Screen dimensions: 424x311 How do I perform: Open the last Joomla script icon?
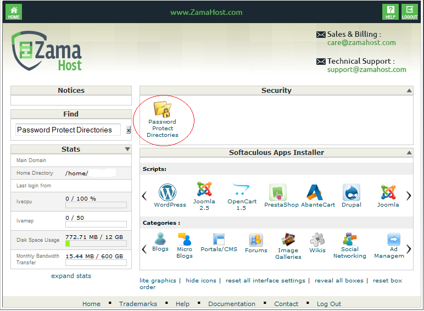[x=388, y=192]
